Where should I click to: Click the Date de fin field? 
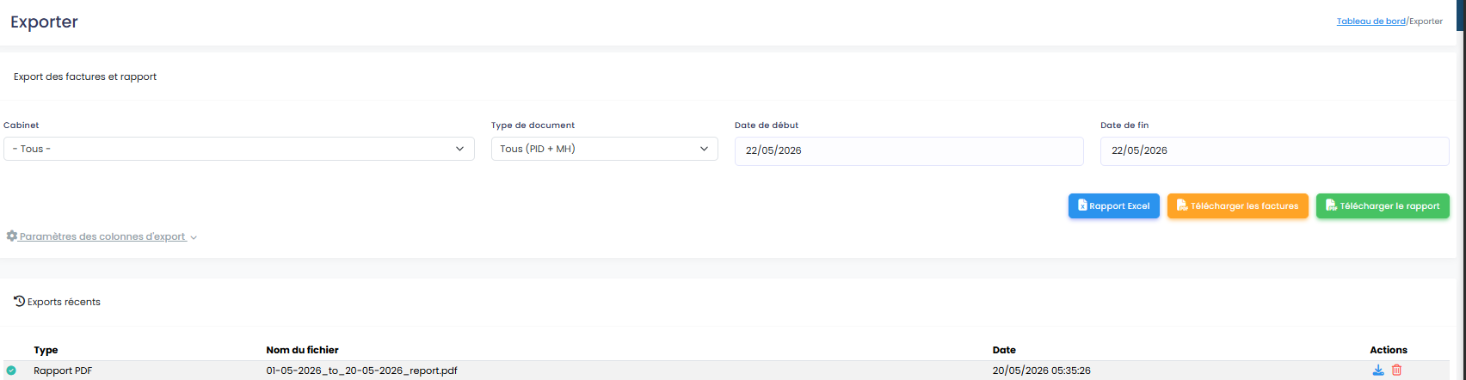point(1275,150)
